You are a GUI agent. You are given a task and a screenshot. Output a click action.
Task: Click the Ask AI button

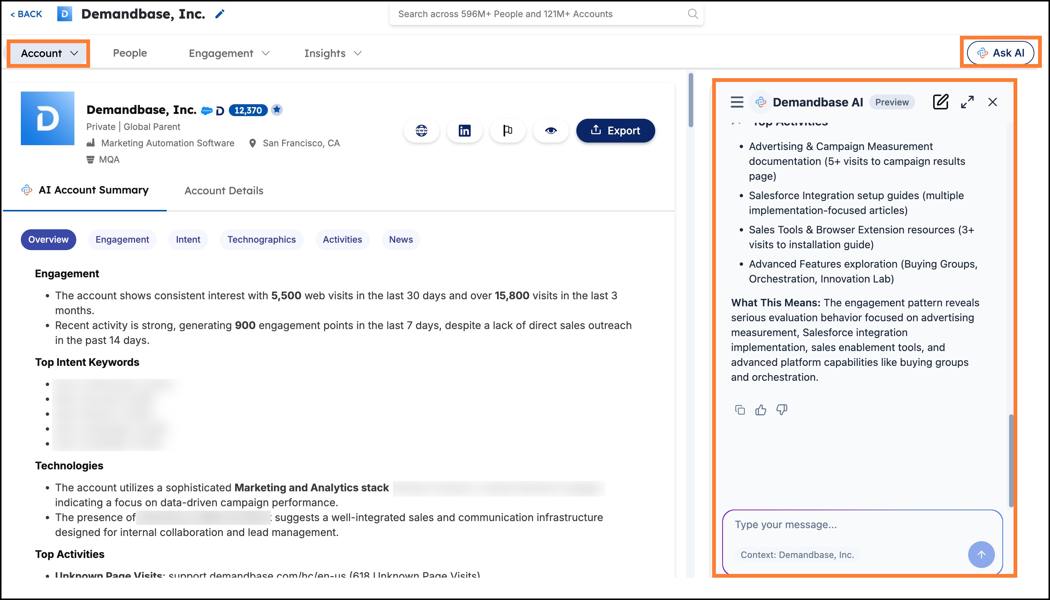[x=1001, y=53]
